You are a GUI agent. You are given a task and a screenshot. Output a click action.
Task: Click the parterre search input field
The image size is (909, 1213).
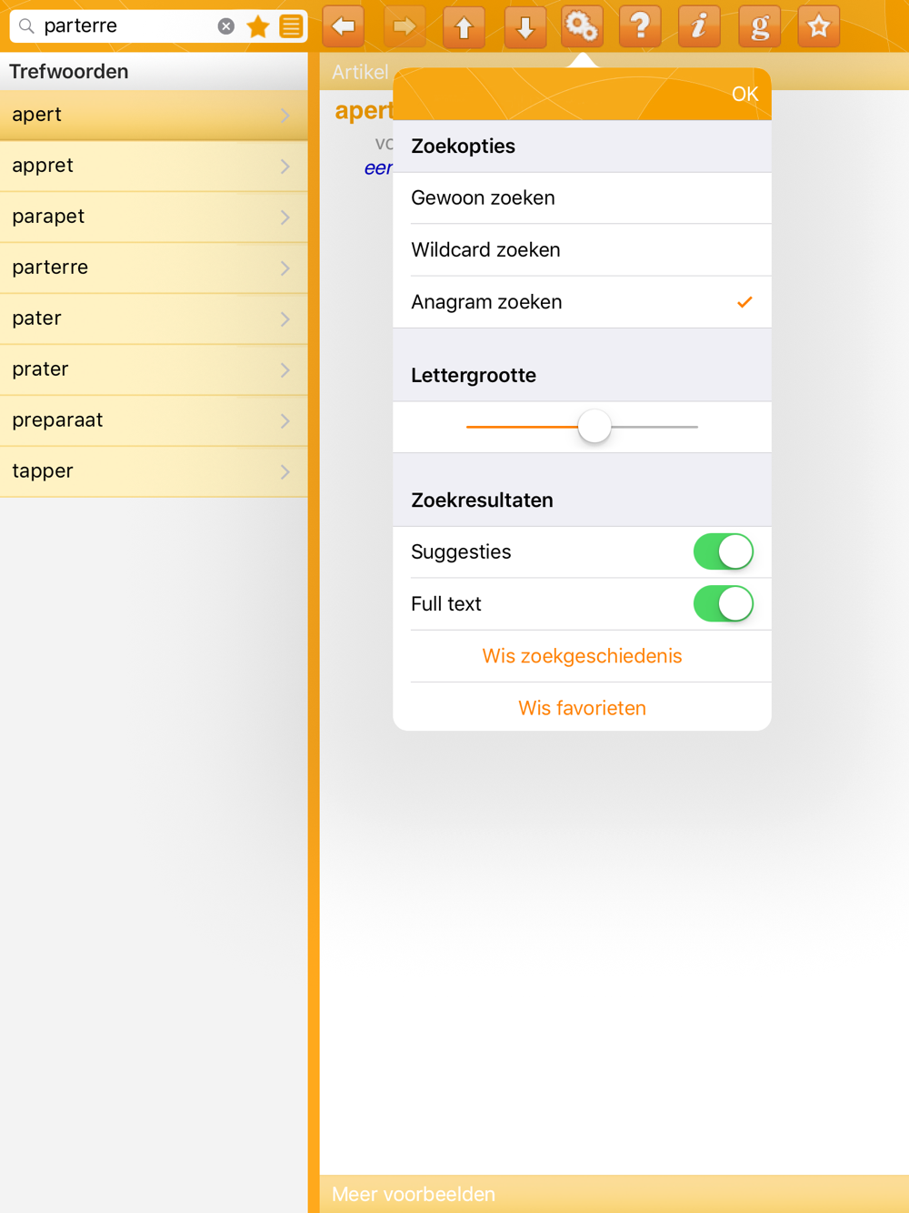[127, 25]
